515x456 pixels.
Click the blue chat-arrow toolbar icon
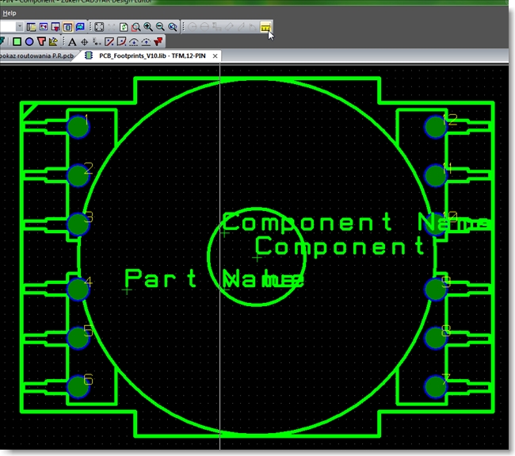click(x=80, y=27)
